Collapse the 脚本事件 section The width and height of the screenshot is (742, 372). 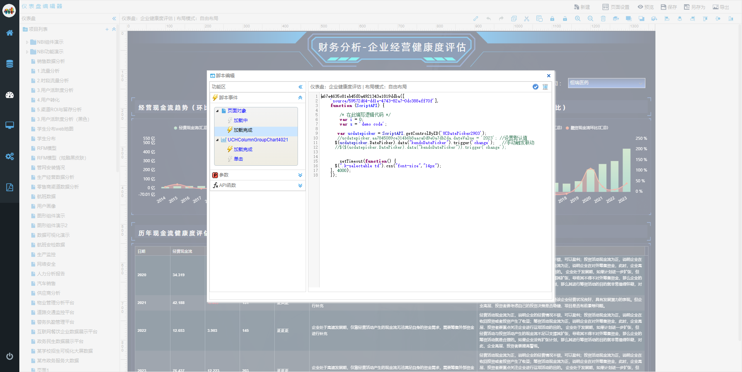point(300,98)
